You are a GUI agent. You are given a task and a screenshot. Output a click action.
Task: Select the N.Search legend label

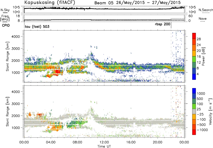coord(206,10)
